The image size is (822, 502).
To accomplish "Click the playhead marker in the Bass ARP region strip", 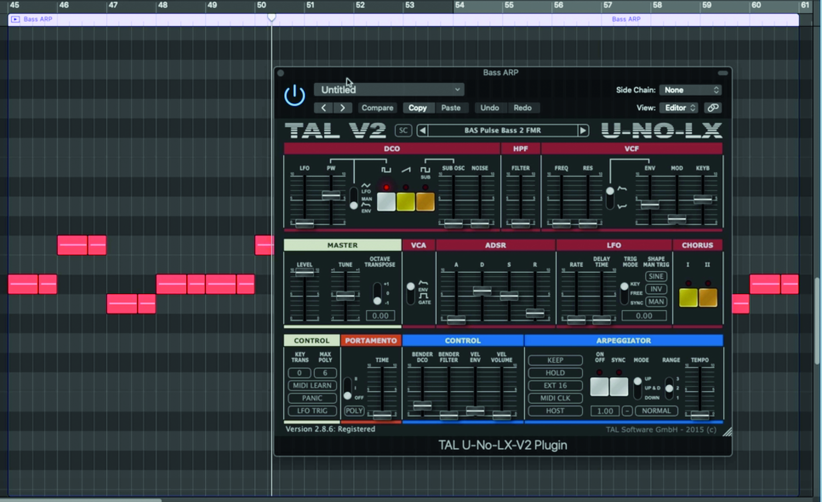I will [271, 18].
